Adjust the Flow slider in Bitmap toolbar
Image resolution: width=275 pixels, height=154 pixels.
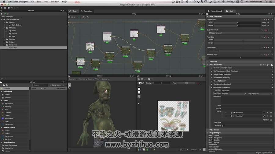pyautogui.click(x=186, y=83)
